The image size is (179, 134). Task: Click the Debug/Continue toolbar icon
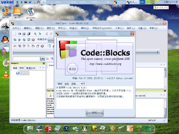15,46
